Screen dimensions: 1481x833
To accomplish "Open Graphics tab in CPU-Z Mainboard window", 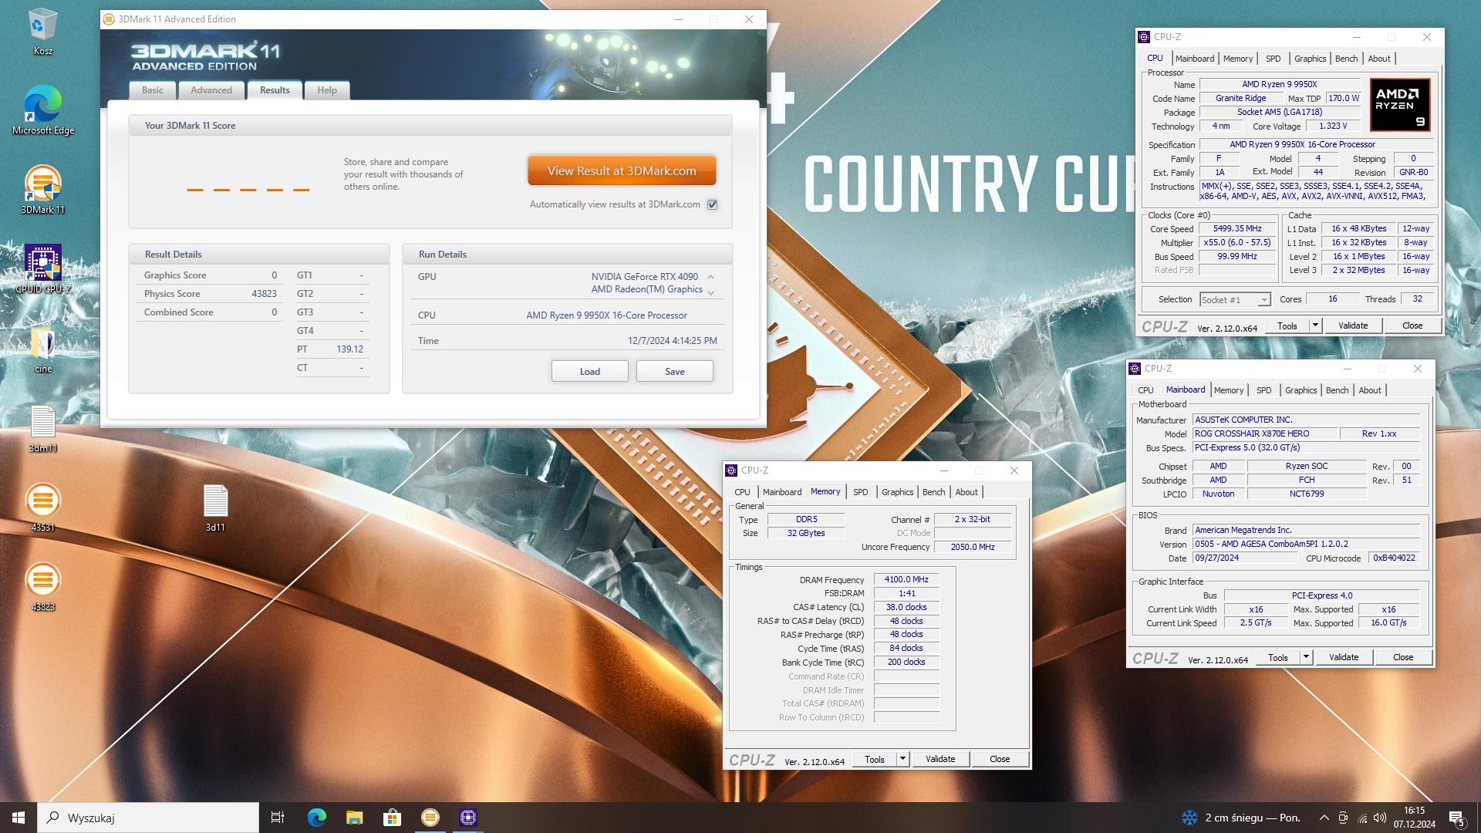I will tap(1301, 390).
